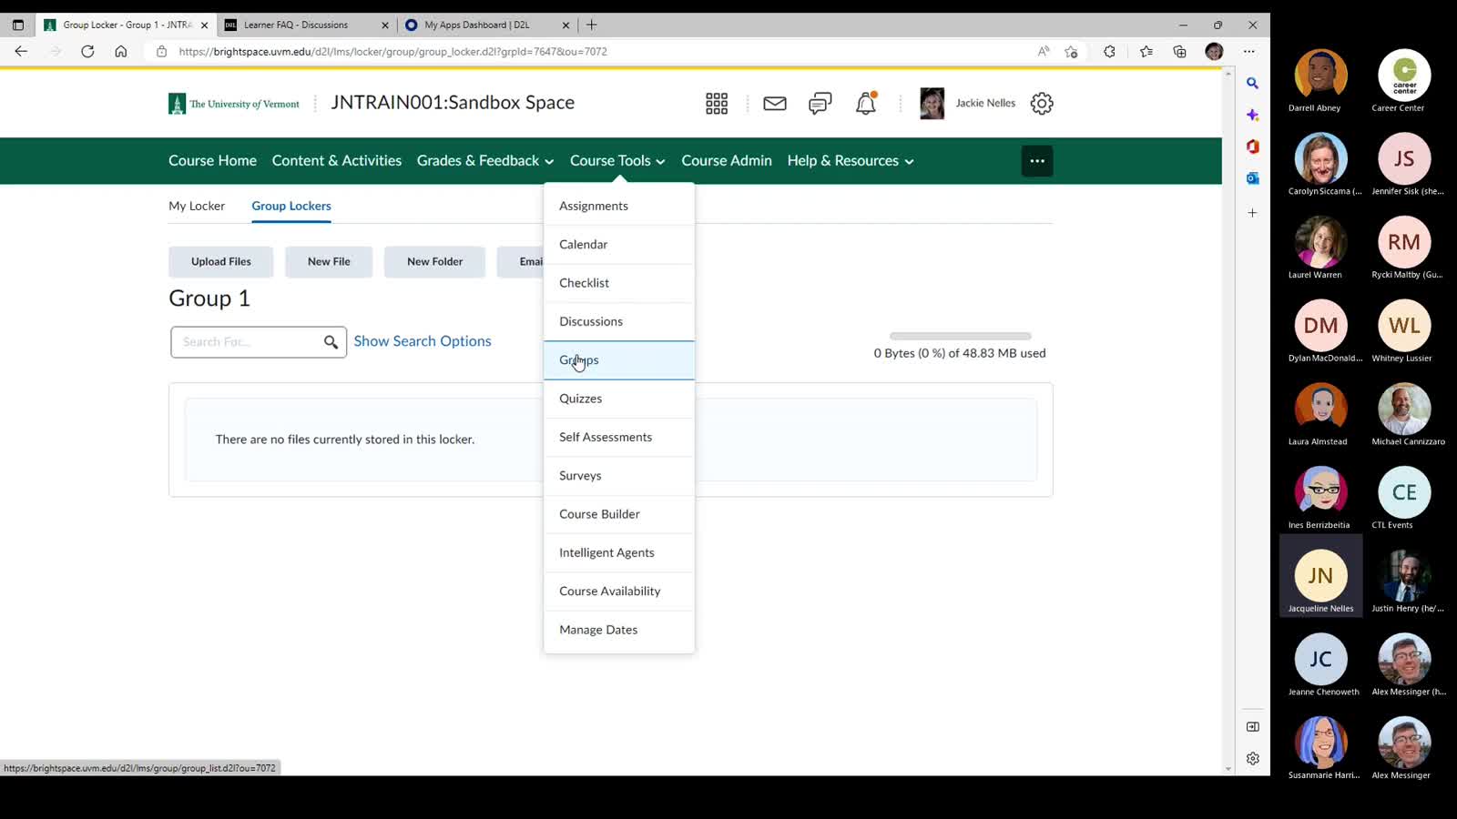The width and height of the screenshot is (1457, 819).
Task: Open the message alerts envelope icon
Action: click(775, 104)
